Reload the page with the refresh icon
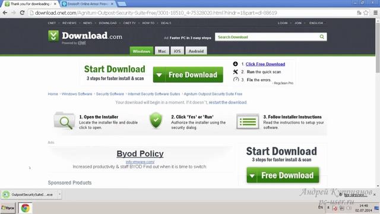This screenshot has height=214, width=380. point(22,12)
